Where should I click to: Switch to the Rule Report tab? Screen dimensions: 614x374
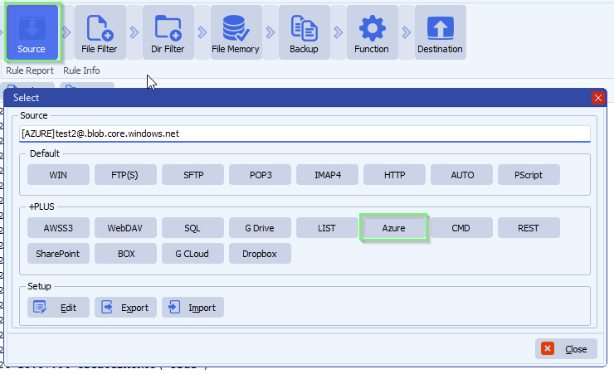[x=30, y=70]
